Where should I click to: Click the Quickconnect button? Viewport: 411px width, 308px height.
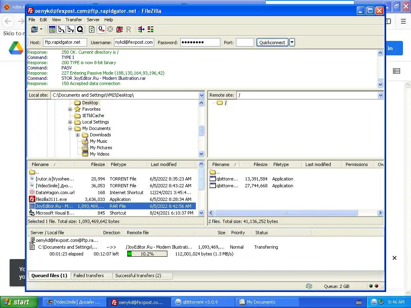(x=272, y=43)
